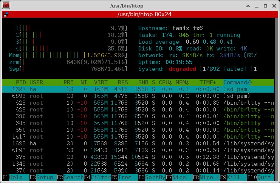The width and height of the screenshot is (280, 183).
Task: Click the Load average value 0.69
Action: coord(192,42)
